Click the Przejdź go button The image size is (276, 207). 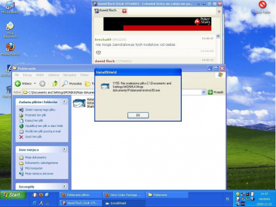pyautogui.click(x=216, y=92)
